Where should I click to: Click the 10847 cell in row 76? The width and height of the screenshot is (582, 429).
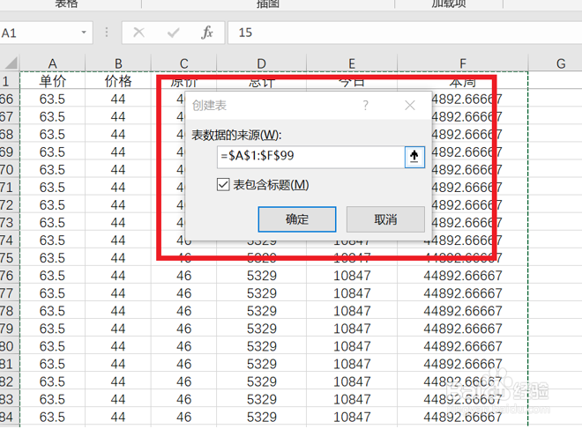click(x=352, y=276)
